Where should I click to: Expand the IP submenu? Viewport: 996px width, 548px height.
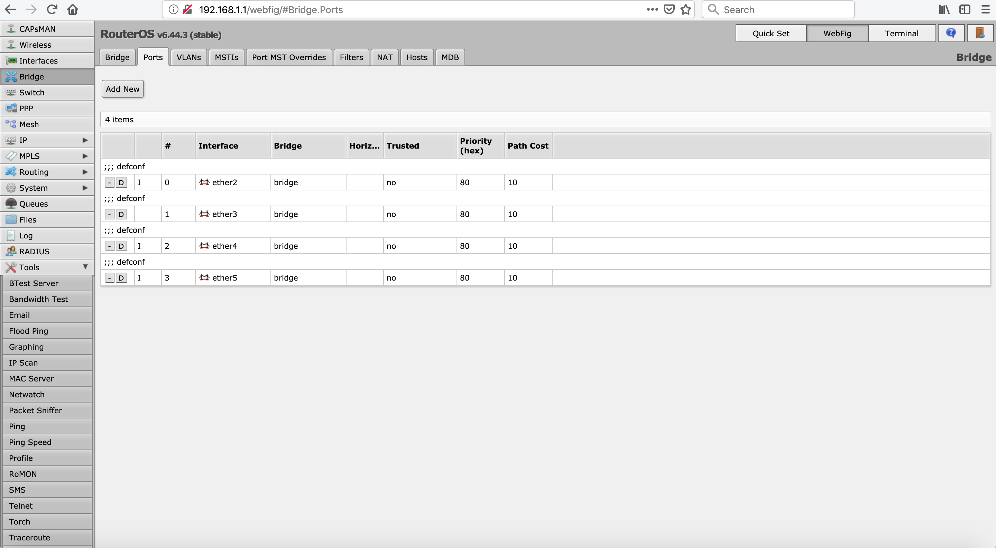pos(85,140)
